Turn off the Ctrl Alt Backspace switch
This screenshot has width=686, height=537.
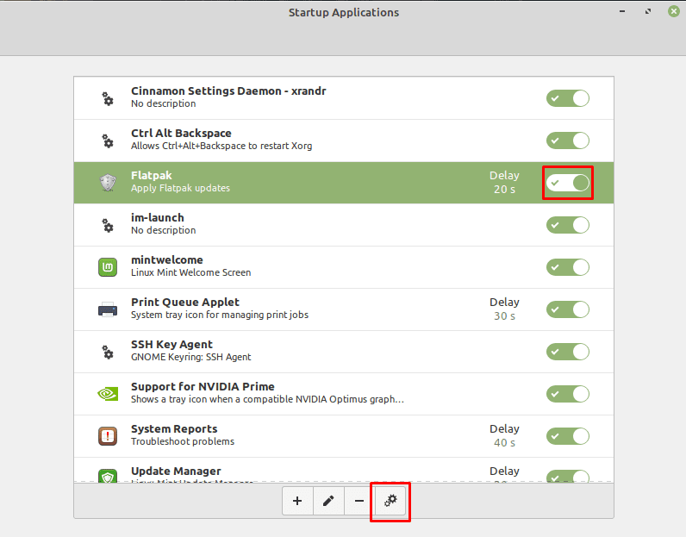point(568,140)
